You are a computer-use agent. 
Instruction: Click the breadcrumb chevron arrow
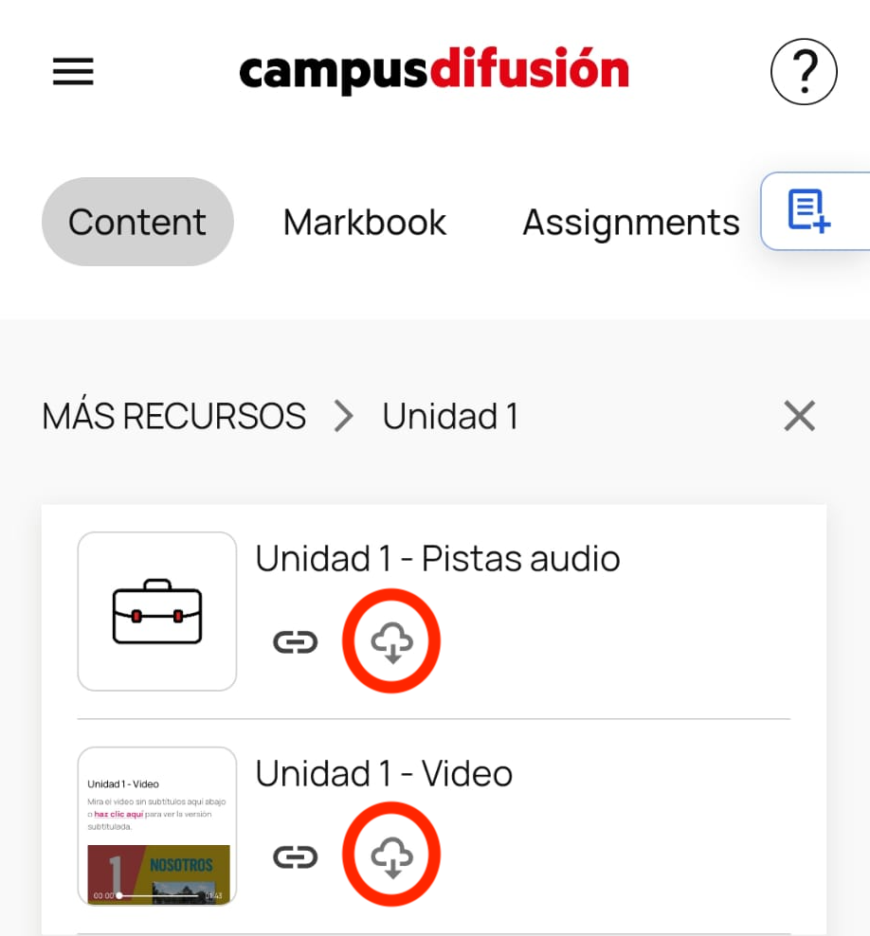click(343, 416)
